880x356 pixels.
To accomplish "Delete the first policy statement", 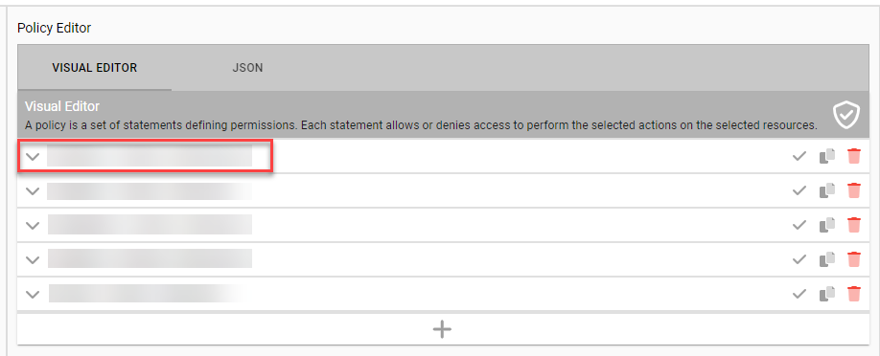I will (x=853, y=156).
